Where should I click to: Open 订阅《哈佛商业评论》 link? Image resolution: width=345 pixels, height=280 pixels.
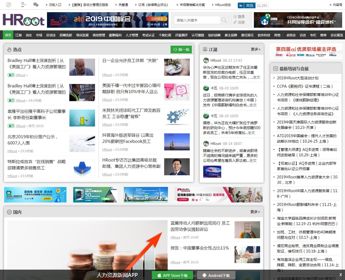point(153,5)
